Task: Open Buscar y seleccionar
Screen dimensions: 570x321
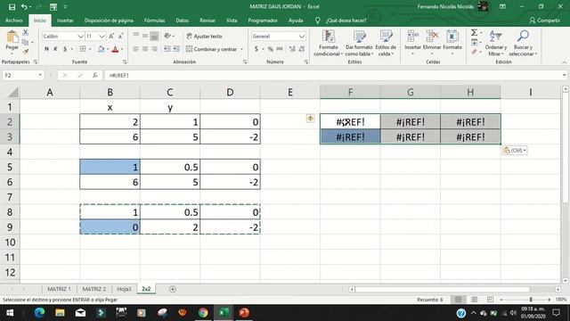Action: tap(523, 43)
